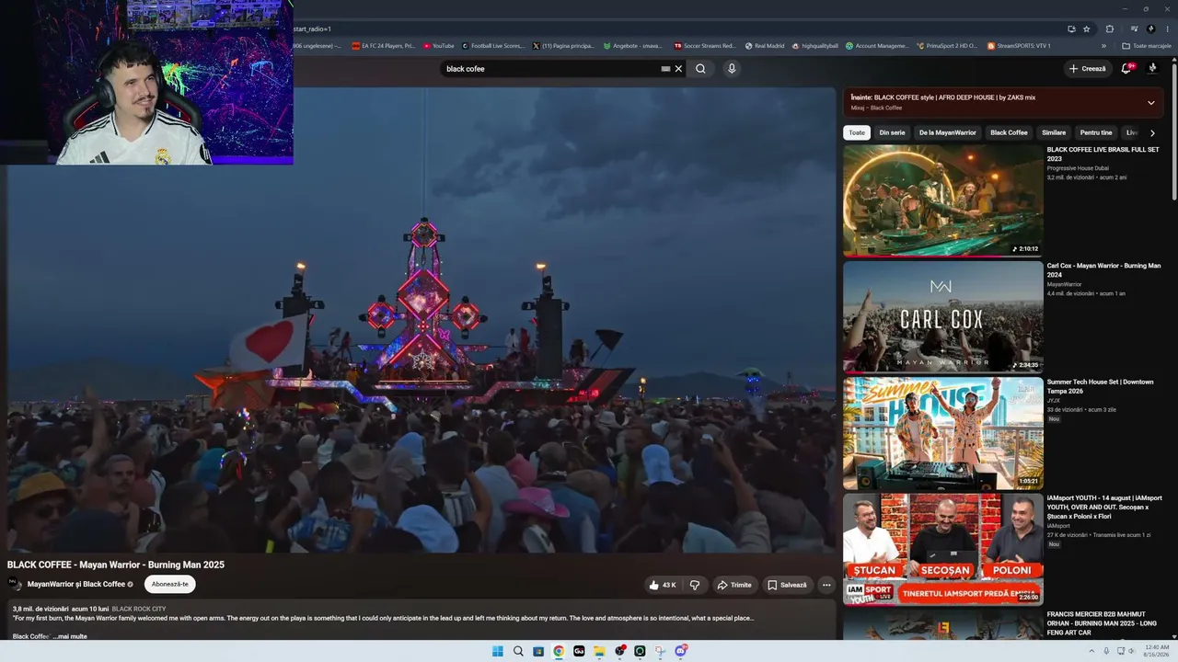1178x662 pixels.
Task: Open the 'StreamSPORTS: VTV 1' bookmark
Action: (x=1019, y=45)
